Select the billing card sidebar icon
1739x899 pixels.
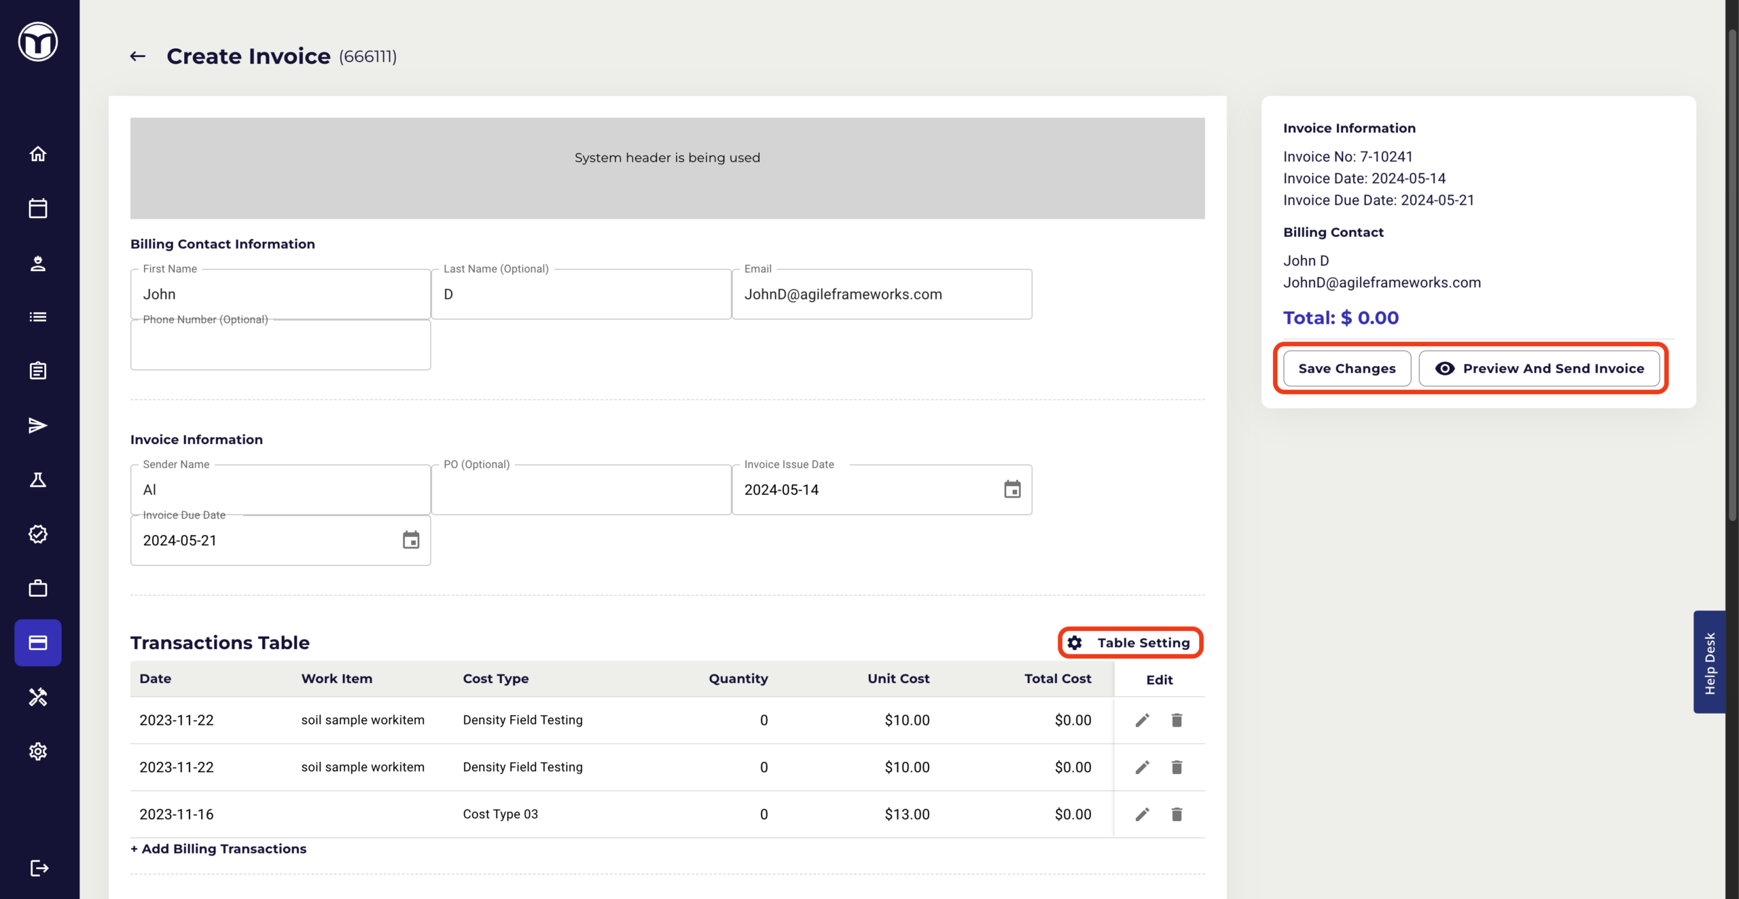tap(38, 642)
